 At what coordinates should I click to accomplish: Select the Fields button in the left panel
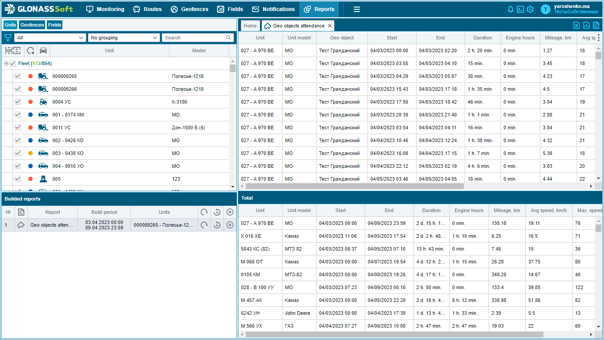click(55, 25)
